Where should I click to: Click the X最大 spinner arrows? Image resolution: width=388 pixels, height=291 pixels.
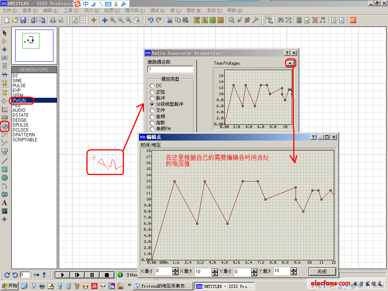coord(215,272)
